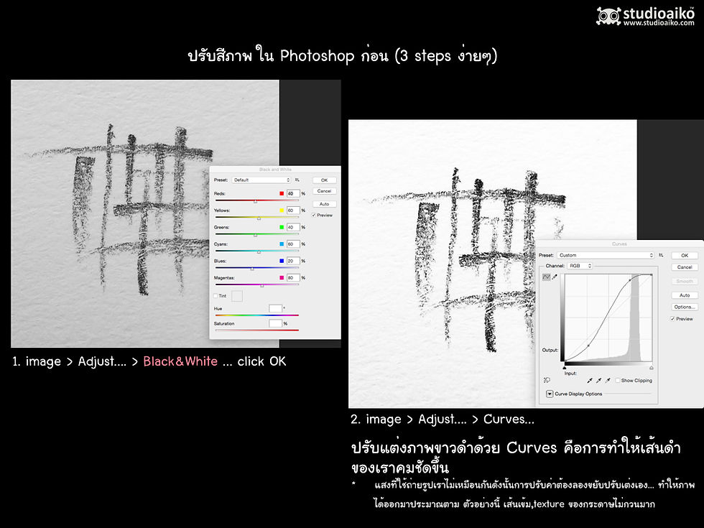Click the upper curve control point

coord(629,279)
